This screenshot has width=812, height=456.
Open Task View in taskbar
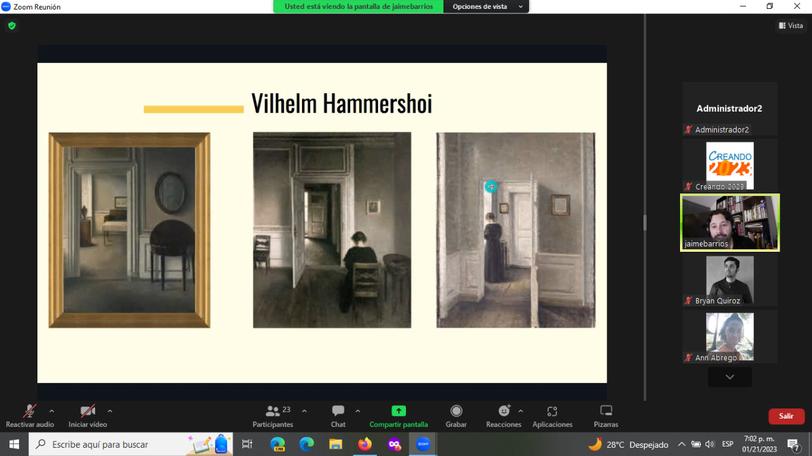pos(247,444)
